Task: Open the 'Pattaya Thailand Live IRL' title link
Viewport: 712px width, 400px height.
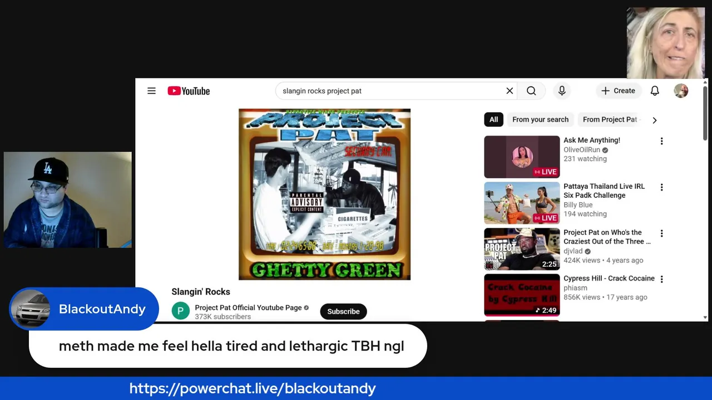Action: [604, 191]
